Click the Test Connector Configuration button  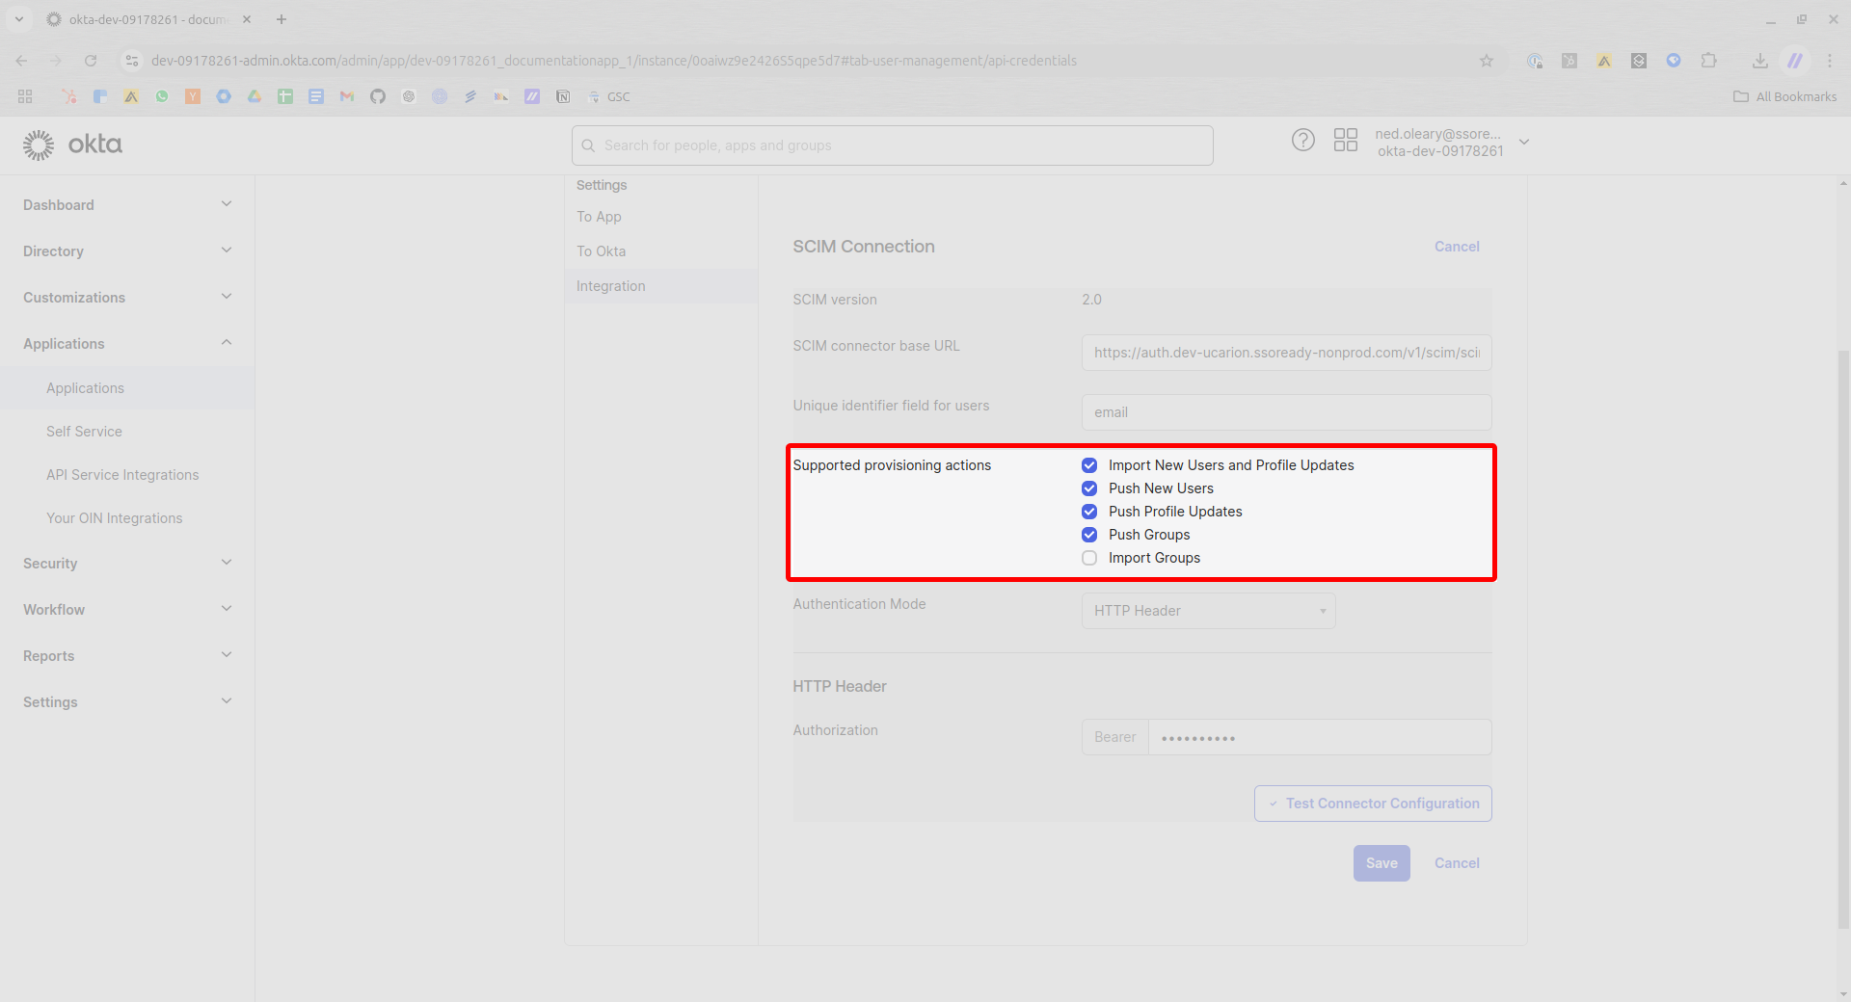(x=1373, y=804)
